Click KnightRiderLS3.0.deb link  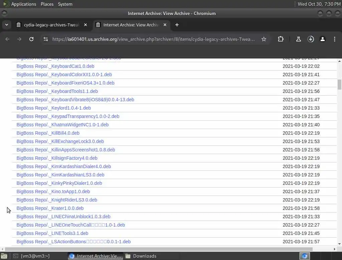click(57, 200)
